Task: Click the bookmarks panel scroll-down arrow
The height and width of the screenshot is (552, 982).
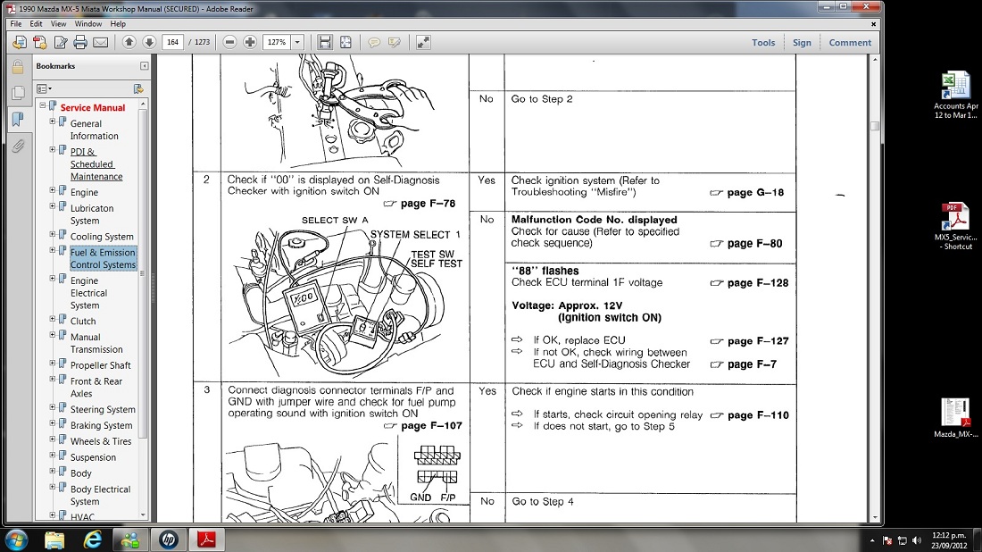Action: [x=144, y=515]
